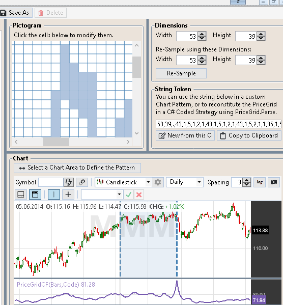This screenshot has width=283, height=305.
Task: Click the chain link icon in toolbar
Action: (82, 182)
